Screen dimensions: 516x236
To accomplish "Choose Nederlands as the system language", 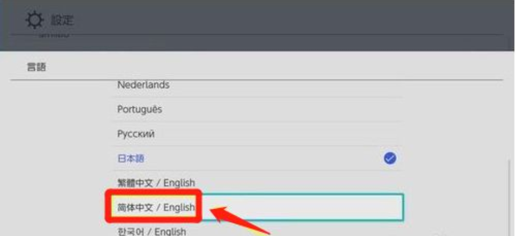I will pos(143,85).
